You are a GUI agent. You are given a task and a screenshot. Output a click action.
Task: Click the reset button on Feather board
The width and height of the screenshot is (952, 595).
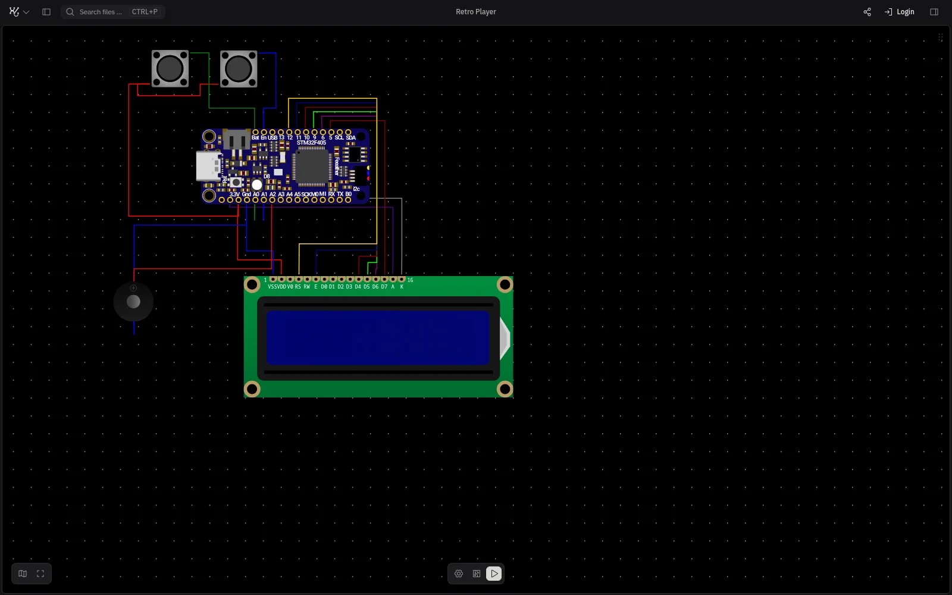pyautogui.click(x=236, y=182)
